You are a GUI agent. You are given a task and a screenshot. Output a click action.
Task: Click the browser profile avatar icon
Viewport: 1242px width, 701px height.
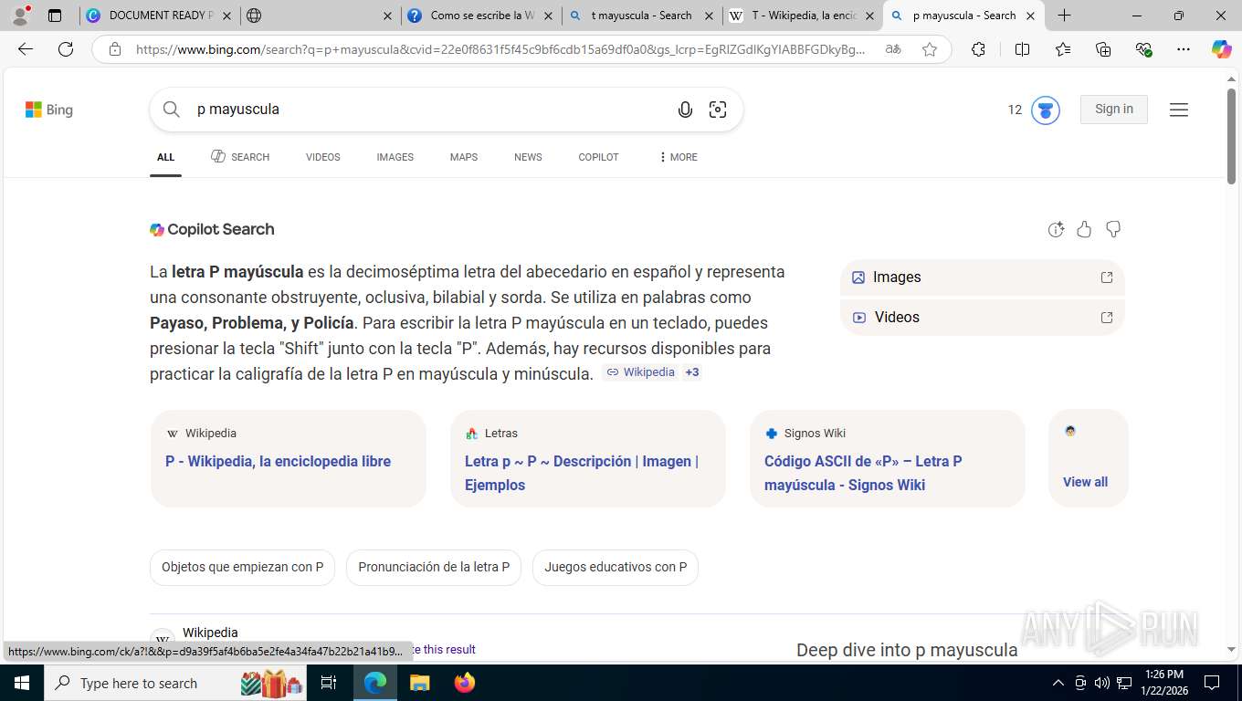[20, 16]
